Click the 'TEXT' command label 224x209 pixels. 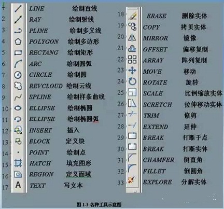(x=37, y=186)
